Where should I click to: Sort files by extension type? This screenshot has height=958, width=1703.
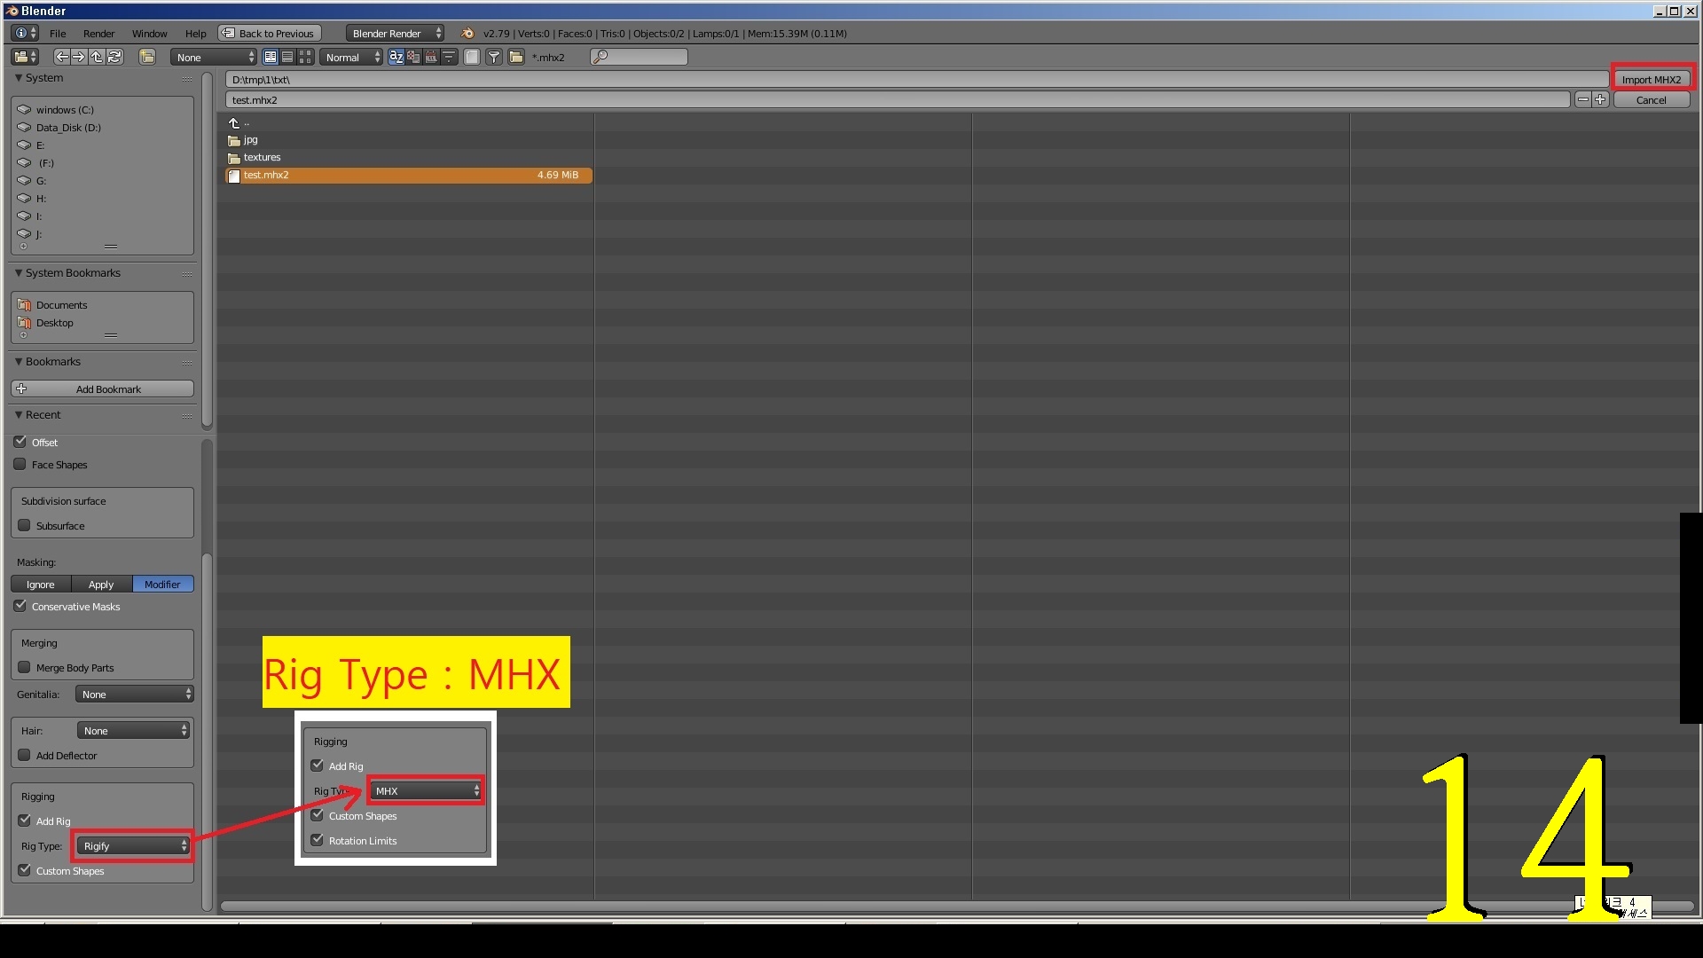413,57
